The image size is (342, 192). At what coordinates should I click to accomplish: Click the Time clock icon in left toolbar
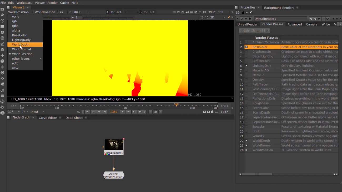pos(2,21)
